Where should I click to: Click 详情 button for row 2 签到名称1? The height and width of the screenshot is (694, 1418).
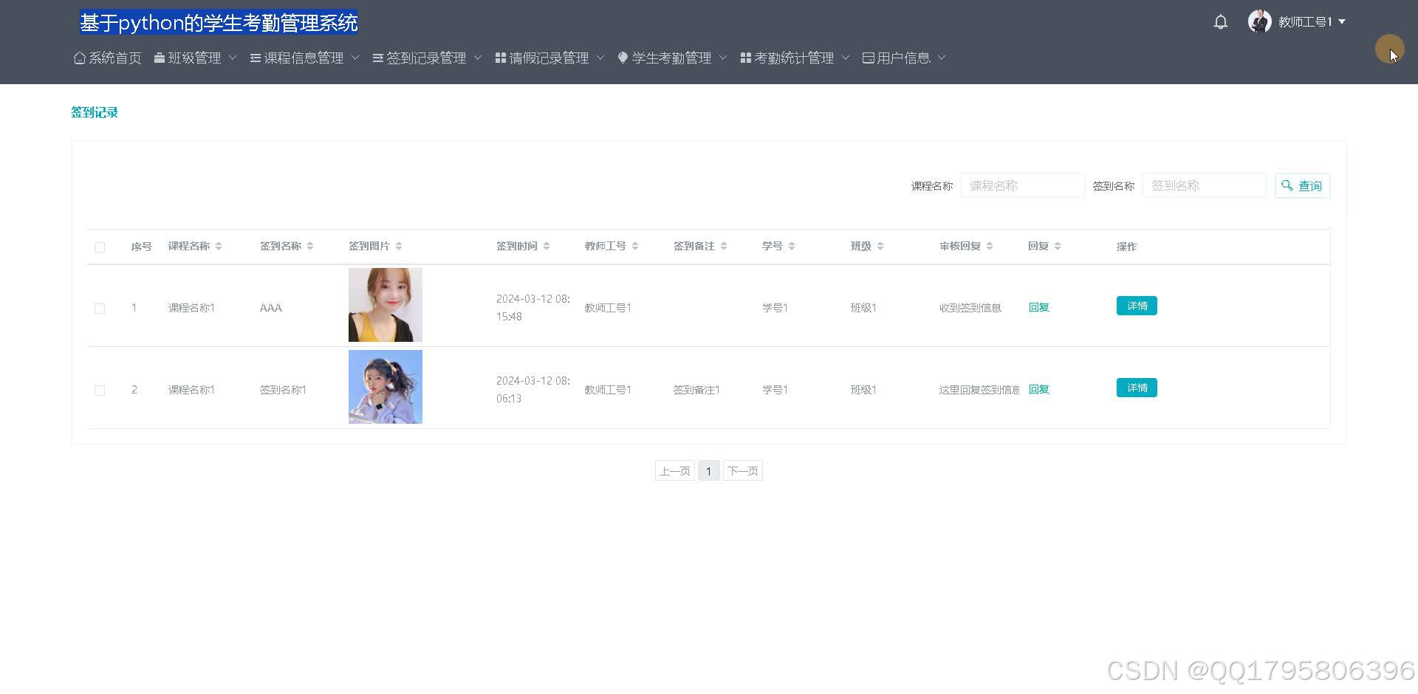tap(1137, 388)
